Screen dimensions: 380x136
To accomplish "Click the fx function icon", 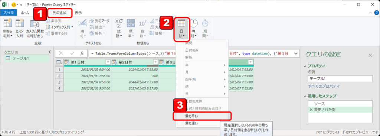I will coord(82,53).
